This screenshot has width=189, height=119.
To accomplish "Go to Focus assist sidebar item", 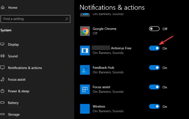I will tap(17, 80).
